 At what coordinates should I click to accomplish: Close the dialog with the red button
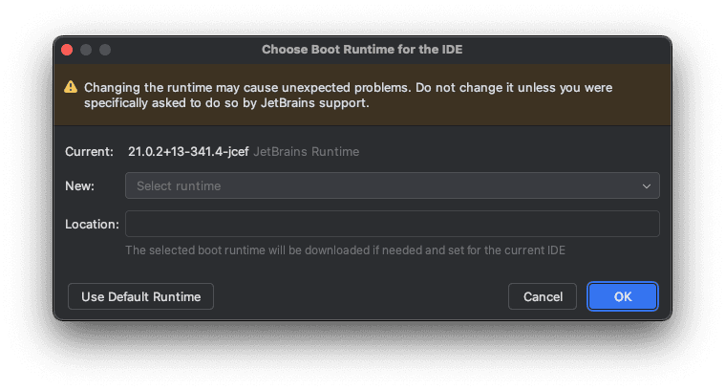(x=67, y=49)
